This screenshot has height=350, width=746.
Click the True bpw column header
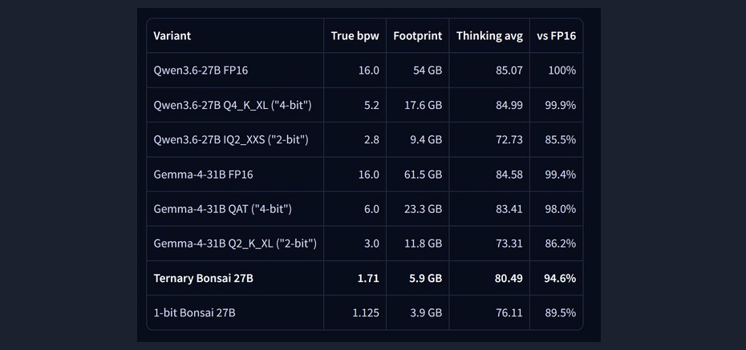(x=355, y=35)
